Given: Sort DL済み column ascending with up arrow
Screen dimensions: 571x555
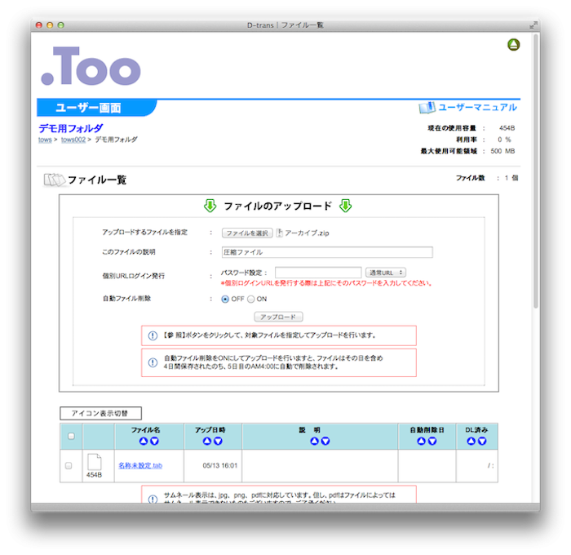Looking at the screenshot, I should click(x=471, y=442).
